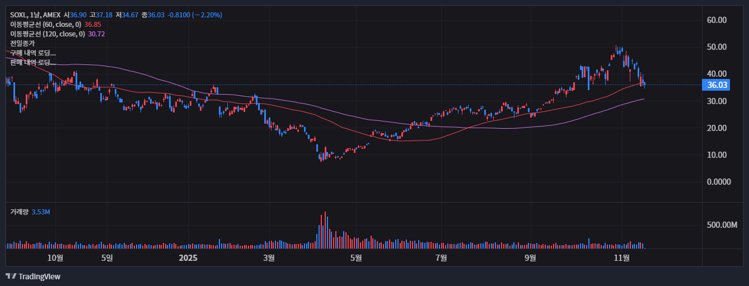Click the 40.00 price axis label
This screenshot has height=286, width=749.
pos(717,74)
